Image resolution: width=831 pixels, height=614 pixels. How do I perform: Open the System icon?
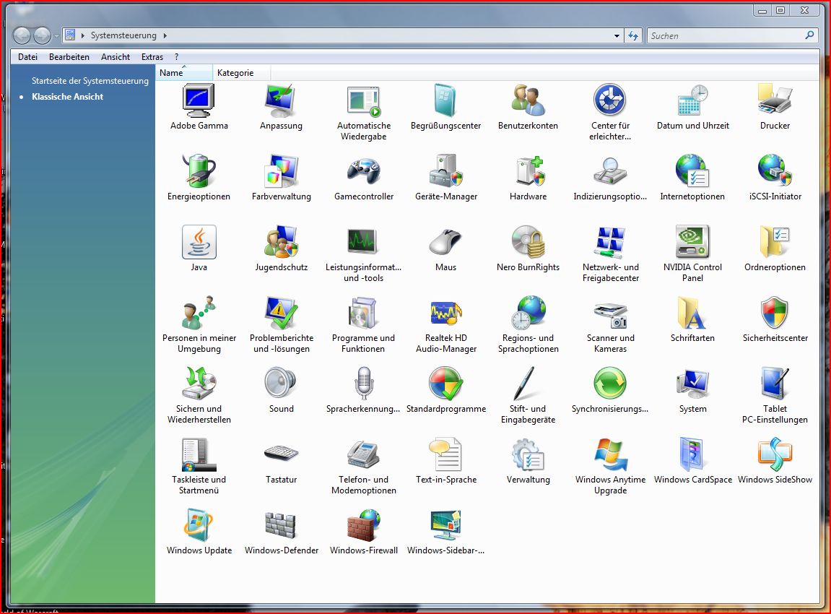coord(692,384)
